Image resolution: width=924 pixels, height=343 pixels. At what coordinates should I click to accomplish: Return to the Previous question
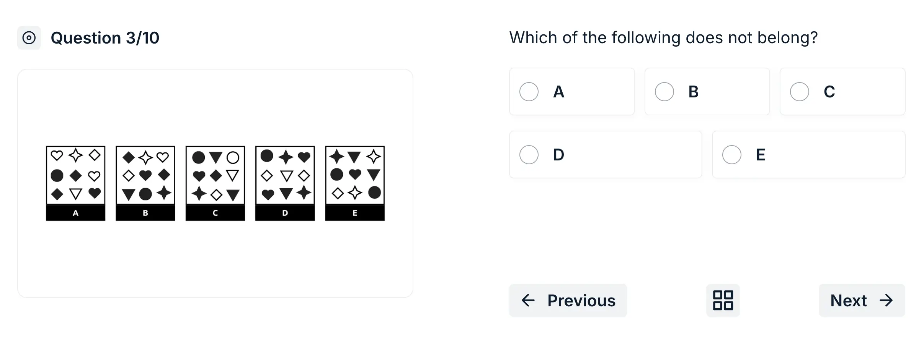click(x=568, y=300)
